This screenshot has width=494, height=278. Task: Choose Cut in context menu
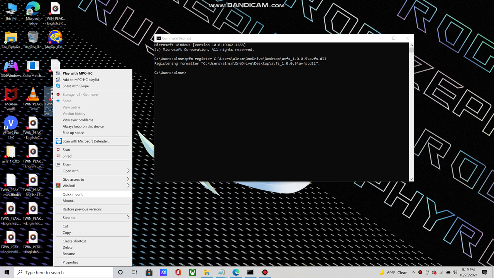[93, 226]
